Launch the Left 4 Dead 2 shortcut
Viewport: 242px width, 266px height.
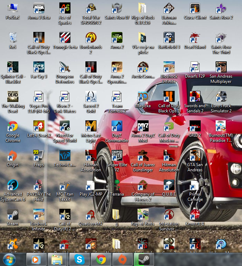coord(39,127)
